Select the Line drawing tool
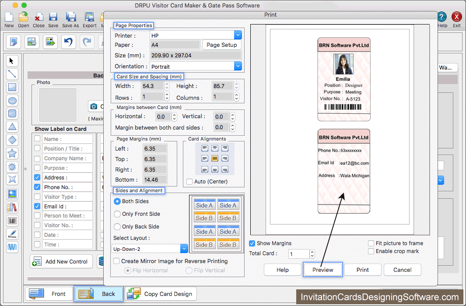The width and height of the screenshot is (466, 306). click(12, 74)
